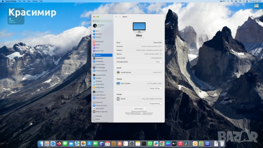Viewport: 263px width, 148px height.
Task: Open coverage Details button
Action: pyautogui.click(x=158, y=62)
